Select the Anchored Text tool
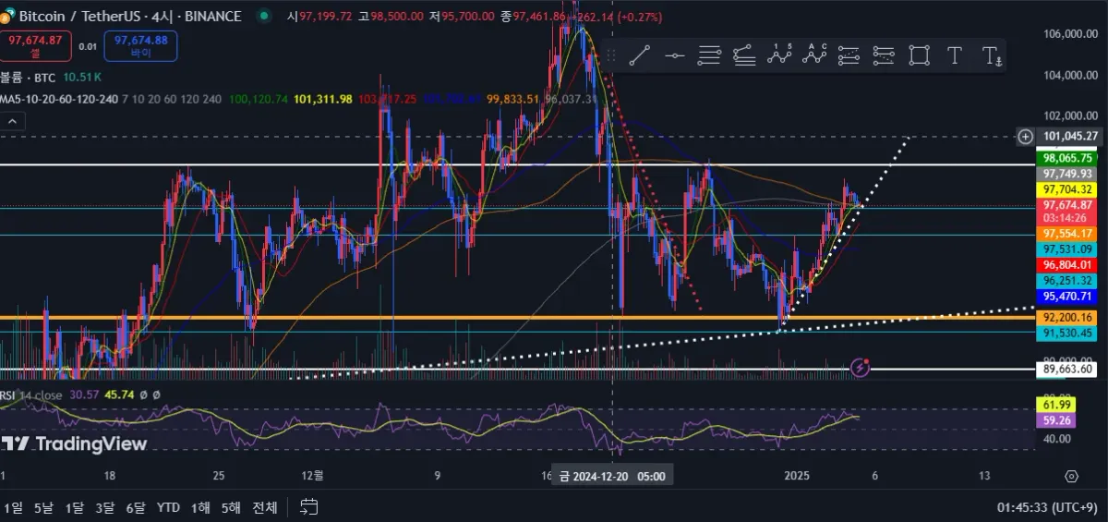 (x=992, y=56)
